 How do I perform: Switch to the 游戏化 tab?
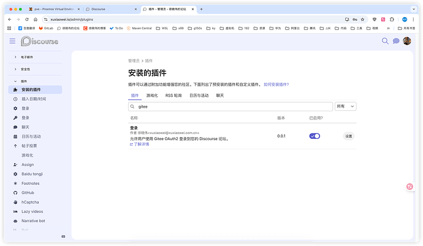[152, 95]
